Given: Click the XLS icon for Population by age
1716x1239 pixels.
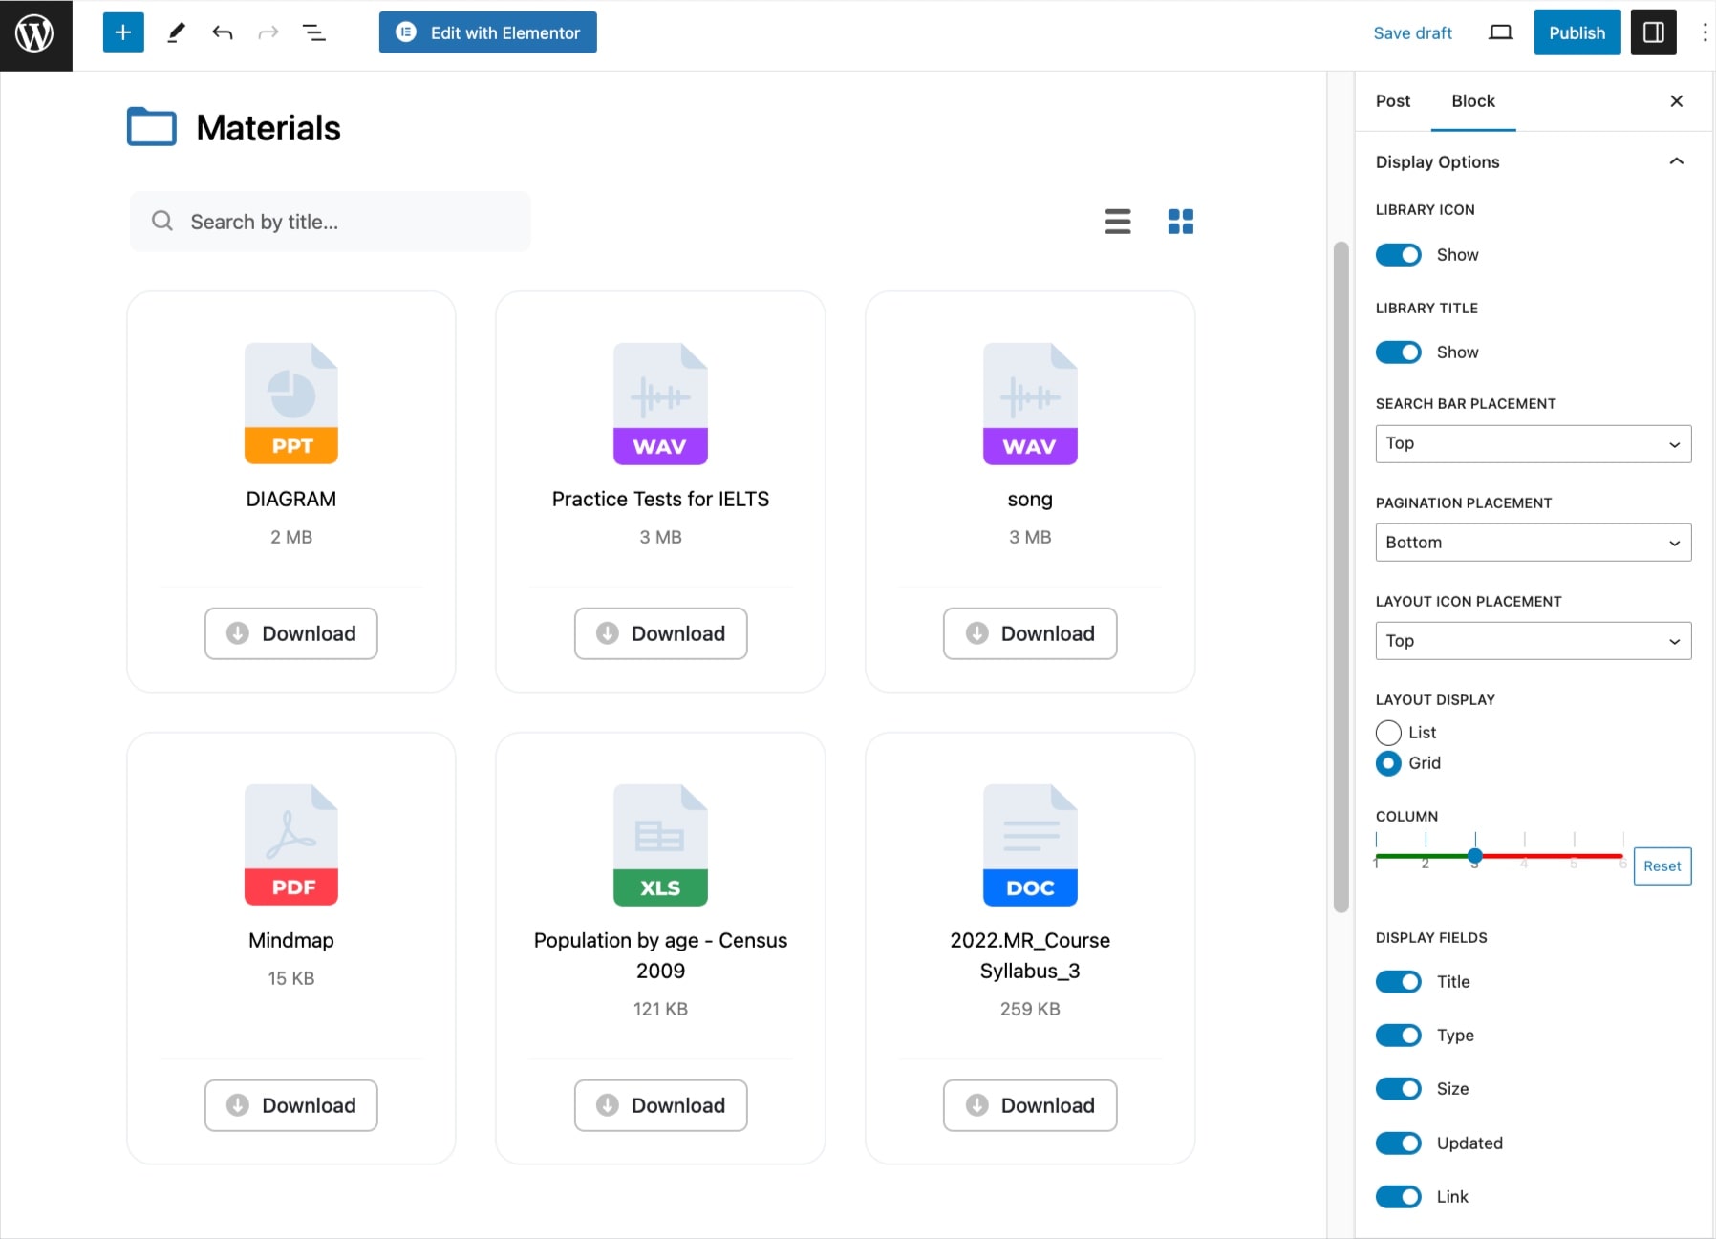Looking at the screenshot, I should [x=660, y=844].
